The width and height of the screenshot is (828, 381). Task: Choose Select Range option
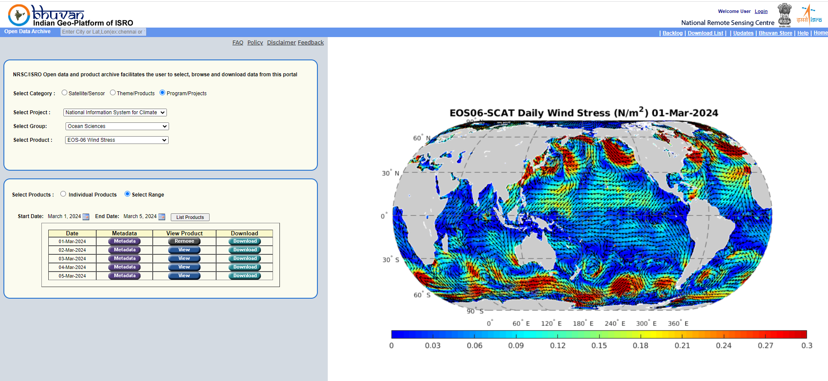[x=127, y=194]
